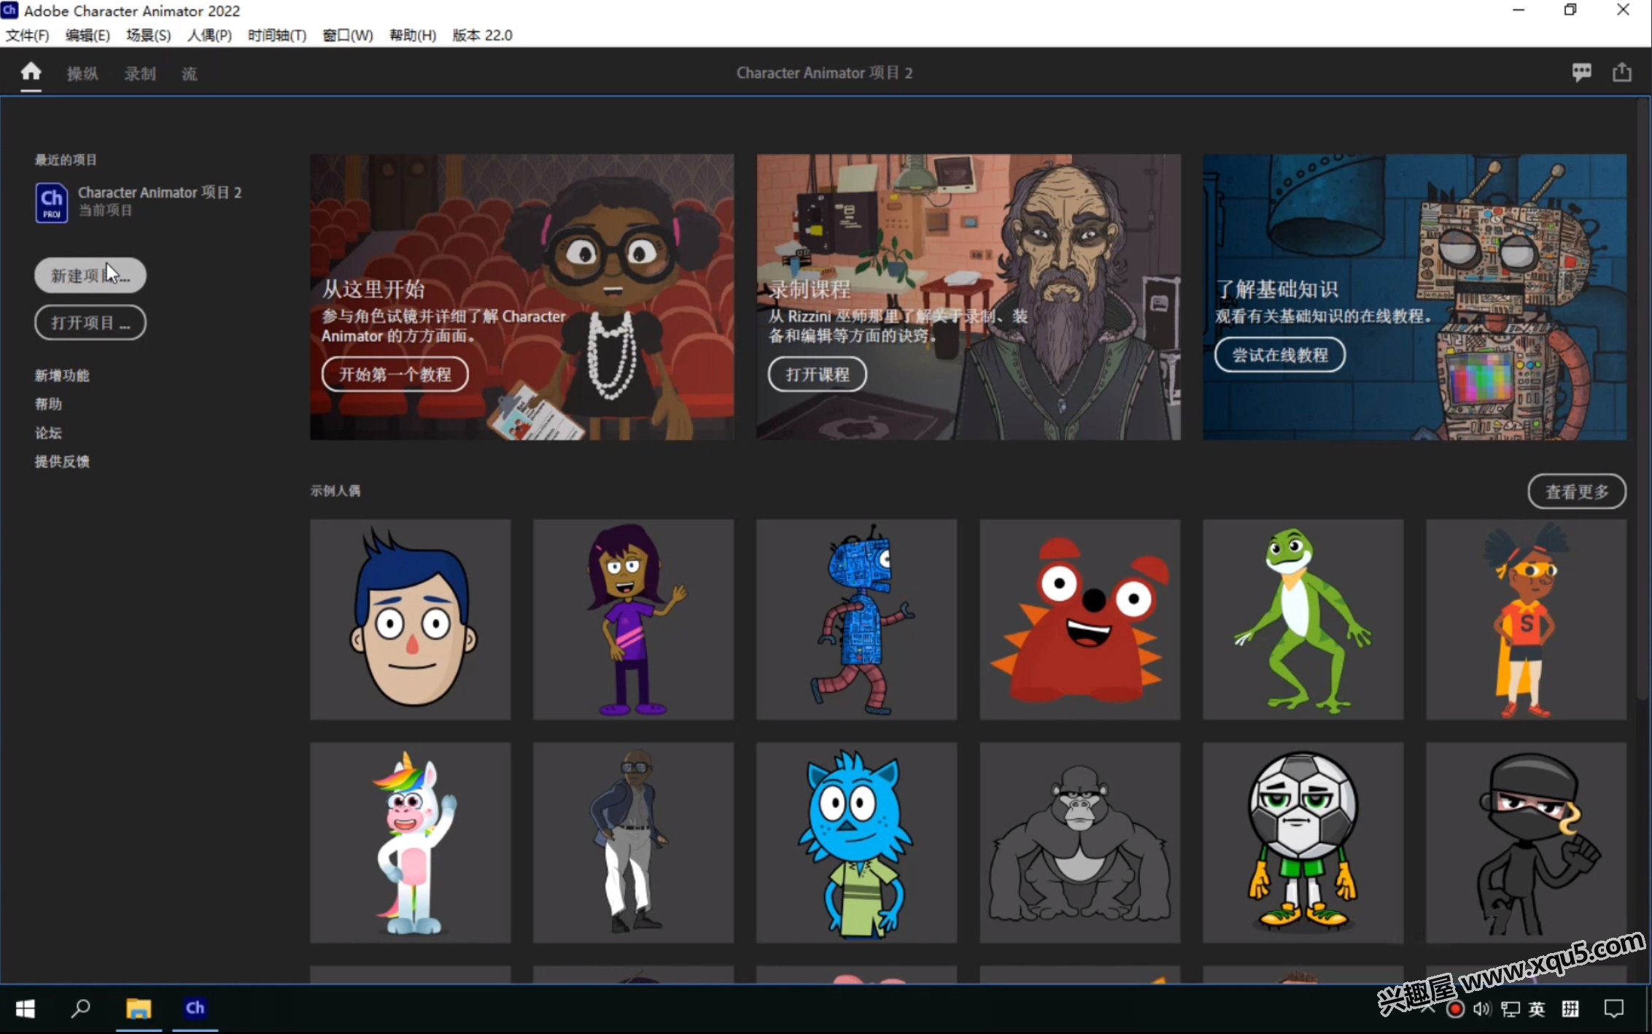Select blue cat creature puppet
This screenshot has height=1034, width=1652.
pyautogui.click(x=857, y=843)
